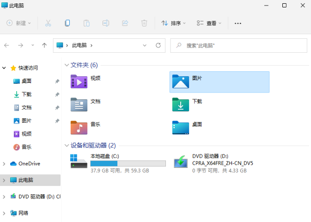Go up one directory level
311x222 pixels.
click(x=44, y=45)
